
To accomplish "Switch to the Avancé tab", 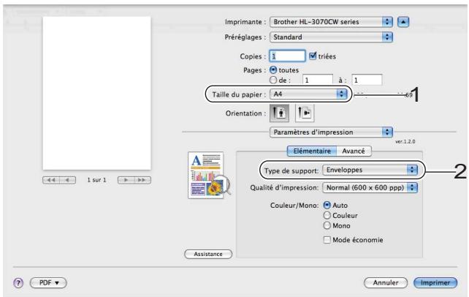I will click(x=354, y=151).
